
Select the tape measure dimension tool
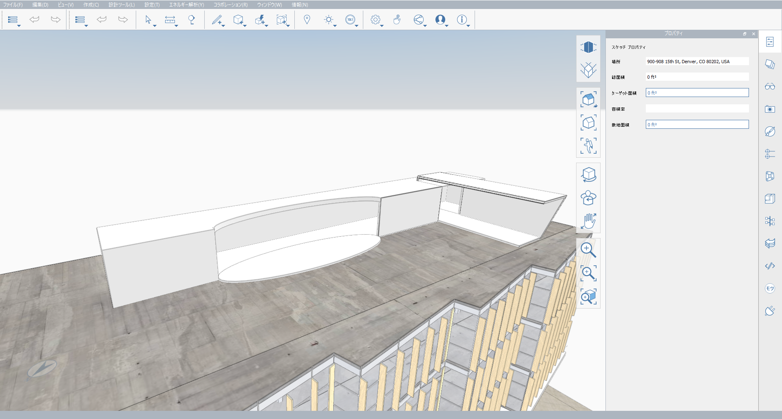pos(170,20)
